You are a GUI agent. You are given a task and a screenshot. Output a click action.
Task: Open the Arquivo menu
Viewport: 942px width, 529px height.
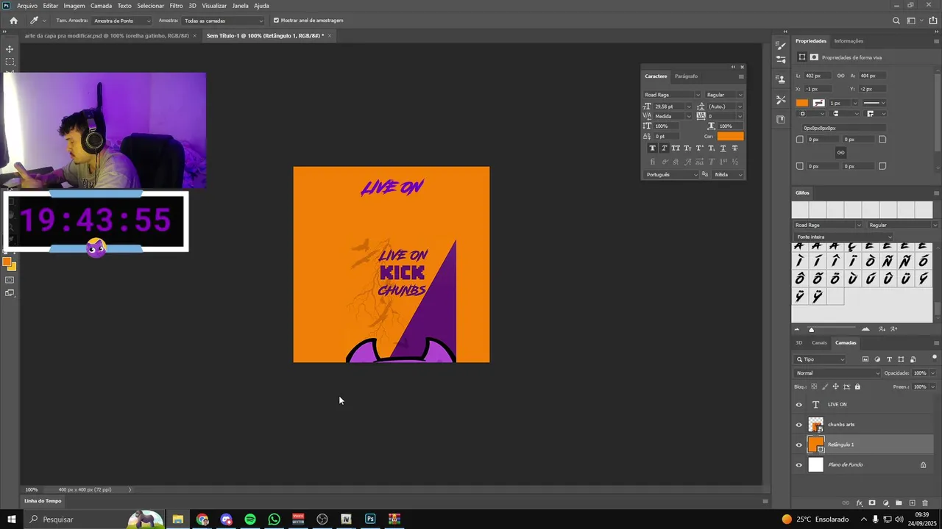tap(27, 6)
